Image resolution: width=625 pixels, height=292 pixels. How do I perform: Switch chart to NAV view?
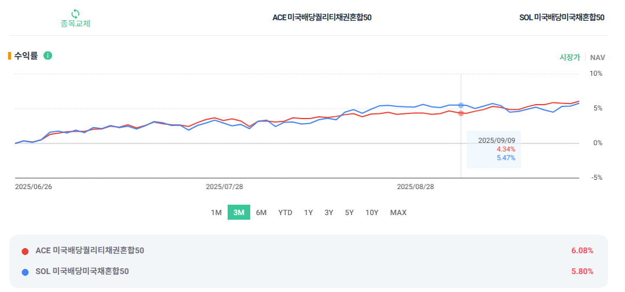pyautogui.click(x=598, y=57)
